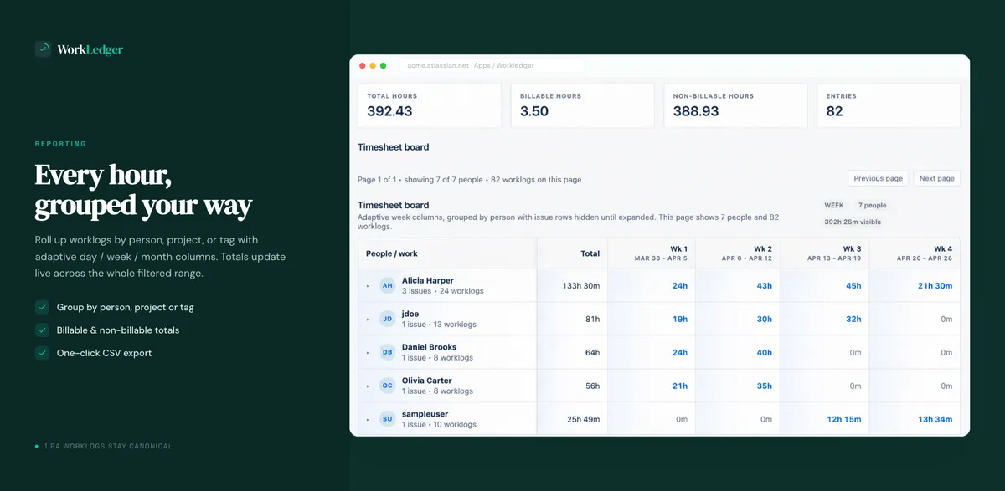Click the Total column header
The image size is (1005, 491).
pyautogui.click(x=572, y=253)
